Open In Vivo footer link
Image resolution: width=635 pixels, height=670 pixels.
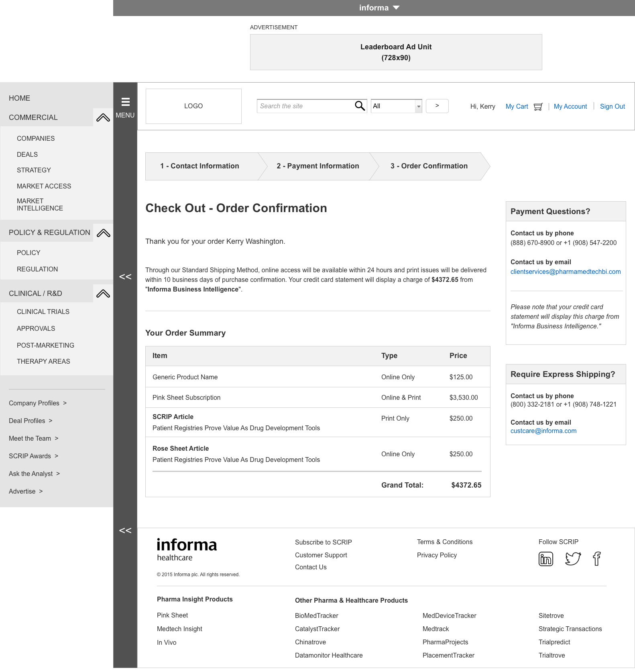167,643
